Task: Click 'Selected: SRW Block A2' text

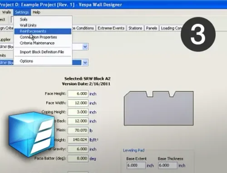Action: coord(88,79)
